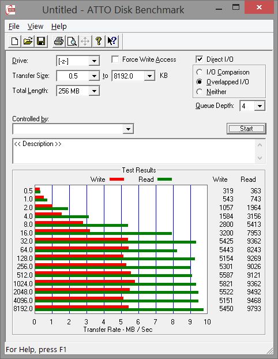The image size is (278, 359).
Task: Expand the Queue Depth dropdown
Action: 260,106
